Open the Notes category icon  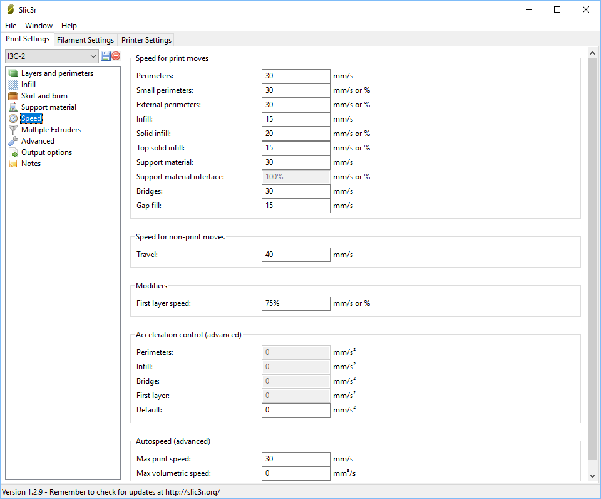tap(13, 164)
